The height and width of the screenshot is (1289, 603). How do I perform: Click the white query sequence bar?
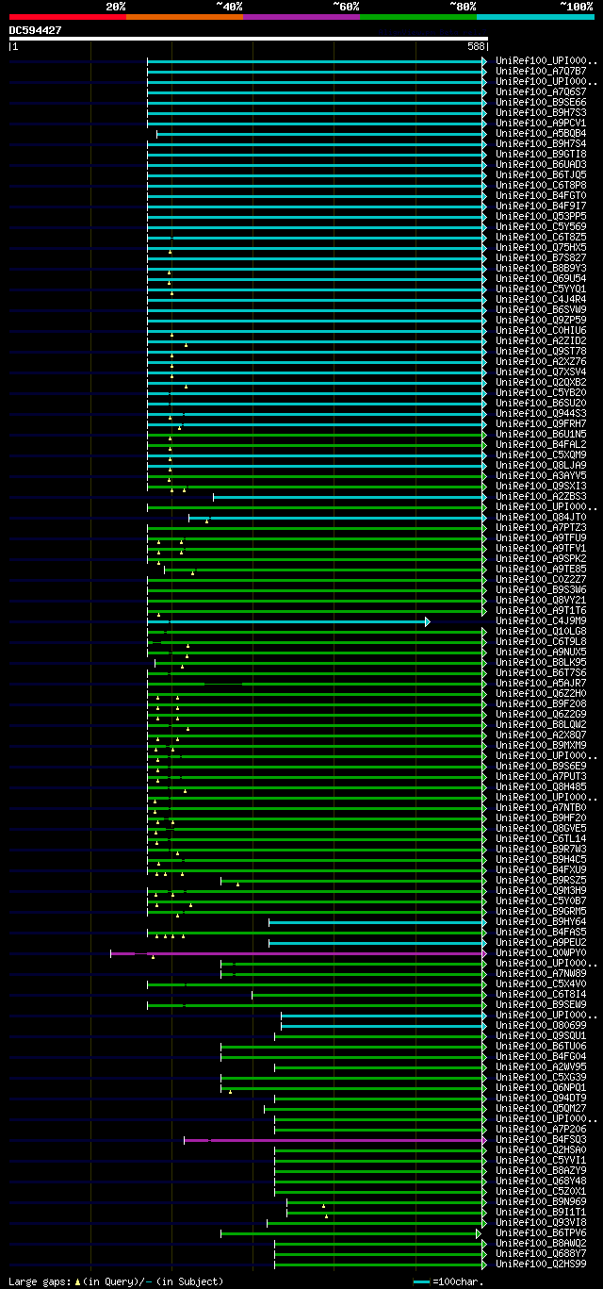tap(249, 39)
